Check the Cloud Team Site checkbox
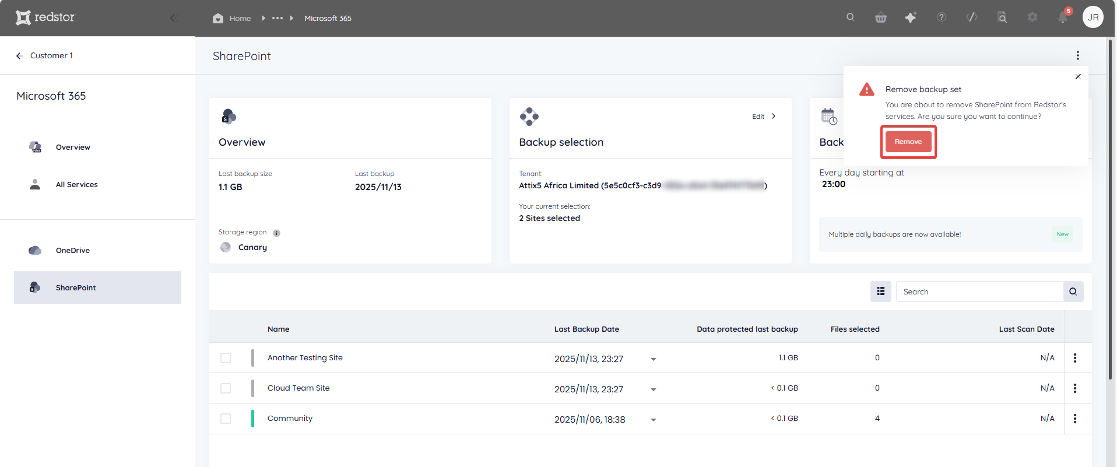This screenshot has height=467, width=1117. pyautogui.click(x=226, y=388)
